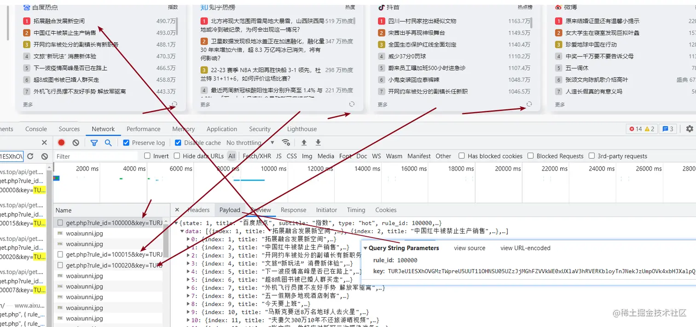Switch to the Console tab
This screenshot has width=696, height=327.
36,129
